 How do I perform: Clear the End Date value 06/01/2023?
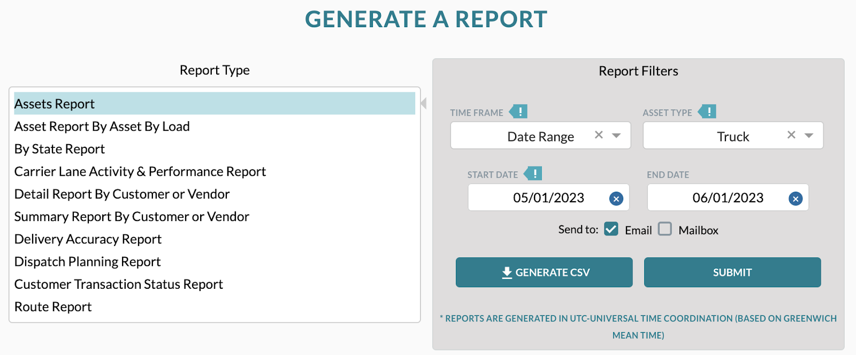point(796,199)
